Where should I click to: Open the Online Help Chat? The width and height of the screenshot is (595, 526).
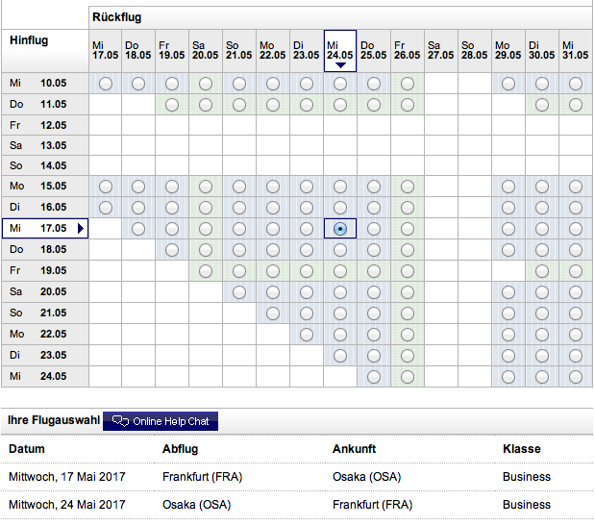pos(161,421)
